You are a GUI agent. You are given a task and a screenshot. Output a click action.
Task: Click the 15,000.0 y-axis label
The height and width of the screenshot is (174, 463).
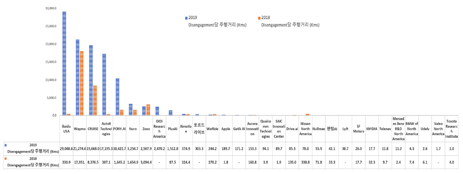click(51, 62)
